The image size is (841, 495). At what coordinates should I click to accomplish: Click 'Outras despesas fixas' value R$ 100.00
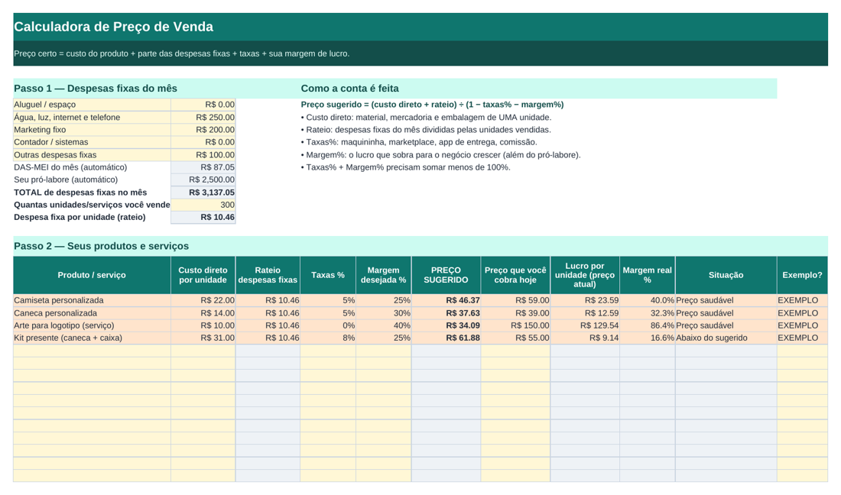203,155
